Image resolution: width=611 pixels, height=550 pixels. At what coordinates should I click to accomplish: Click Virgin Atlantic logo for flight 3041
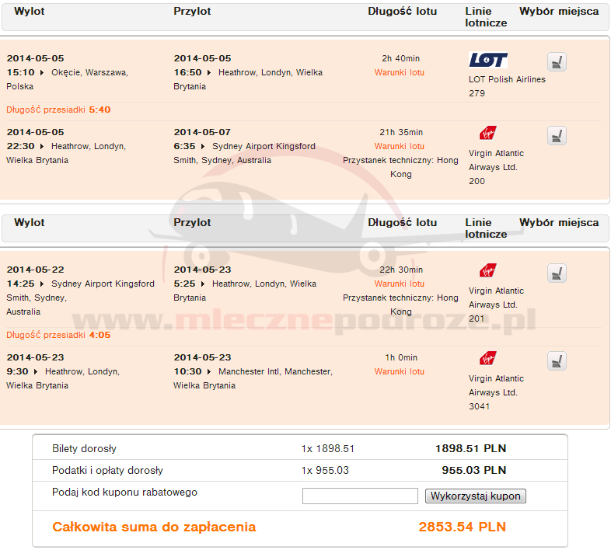point(487,358)
